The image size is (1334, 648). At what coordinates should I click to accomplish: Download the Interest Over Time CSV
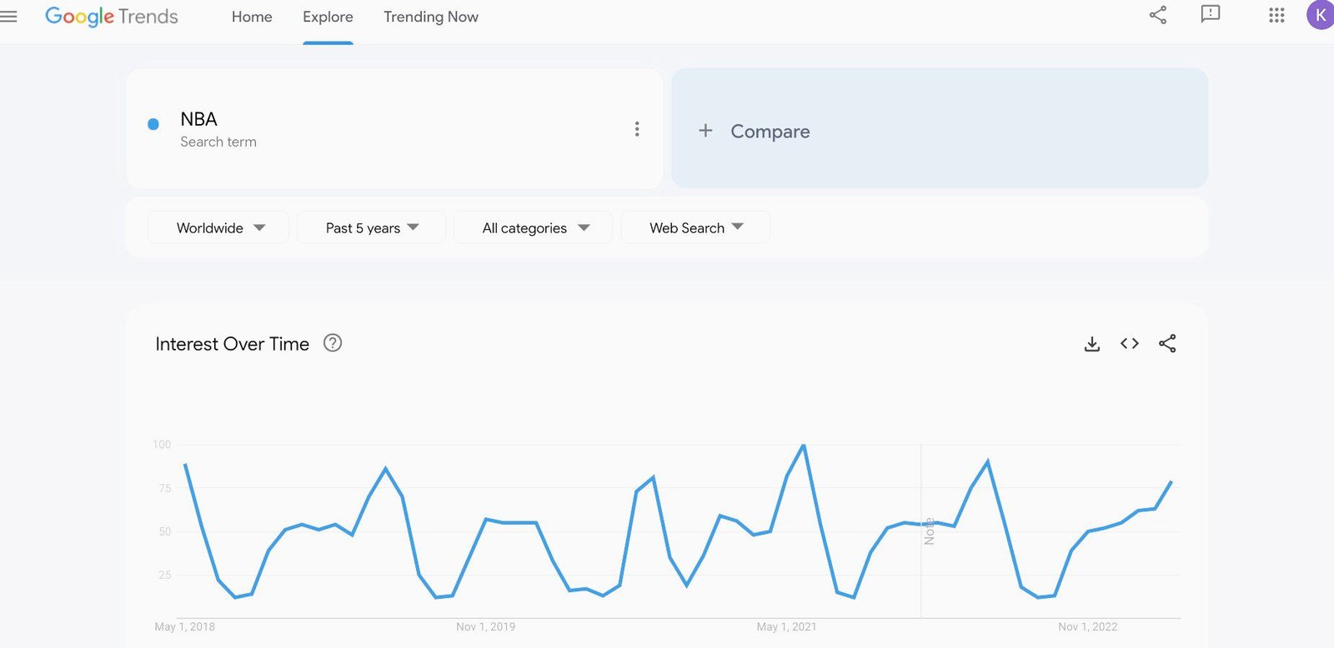[x=1092, y=344]
